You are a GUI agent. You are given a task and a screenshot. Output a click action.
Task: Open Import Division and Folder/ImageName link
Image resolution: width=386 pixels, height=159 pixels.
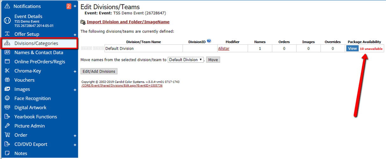pyautogui.click(x=128, y=22)
